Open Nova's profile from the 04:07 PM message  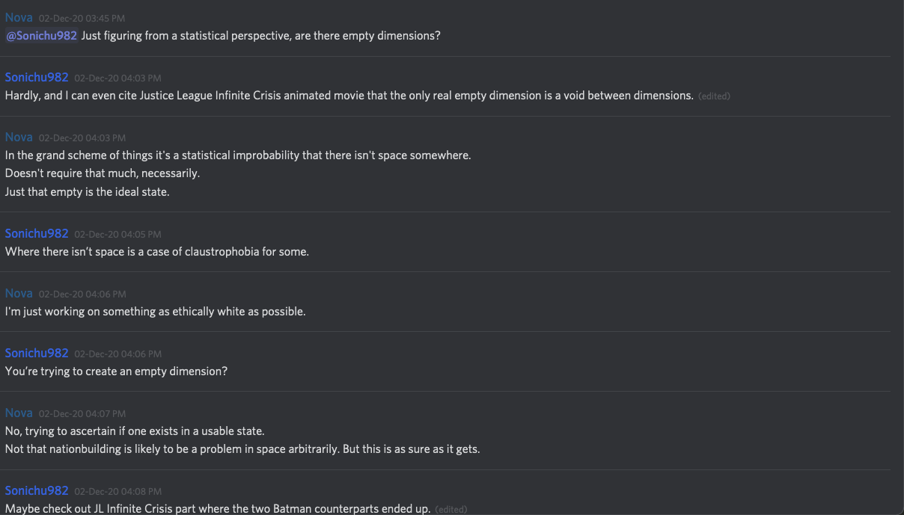(x=19, y=413)
